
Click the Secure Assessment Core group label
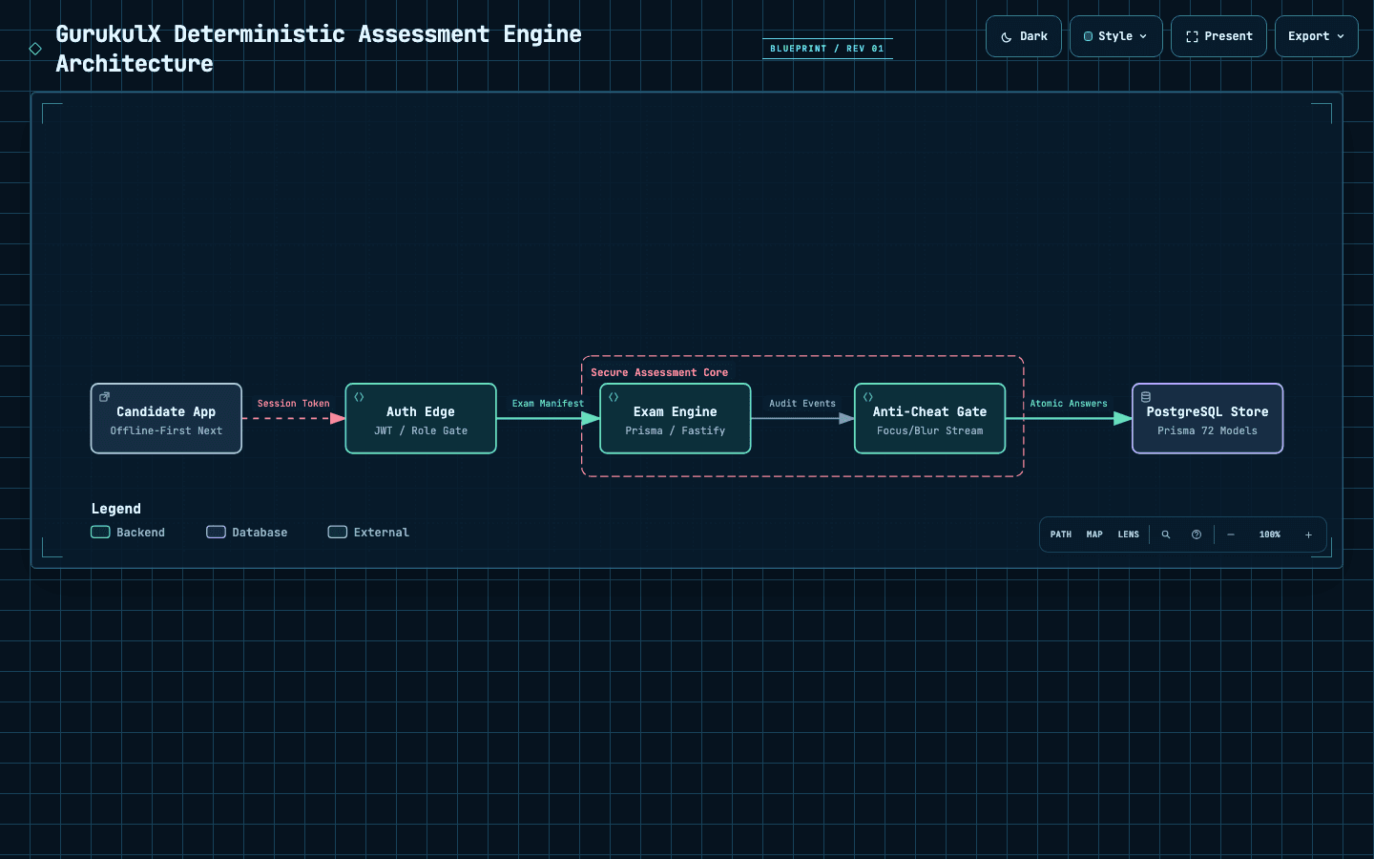tap(659, 372)
